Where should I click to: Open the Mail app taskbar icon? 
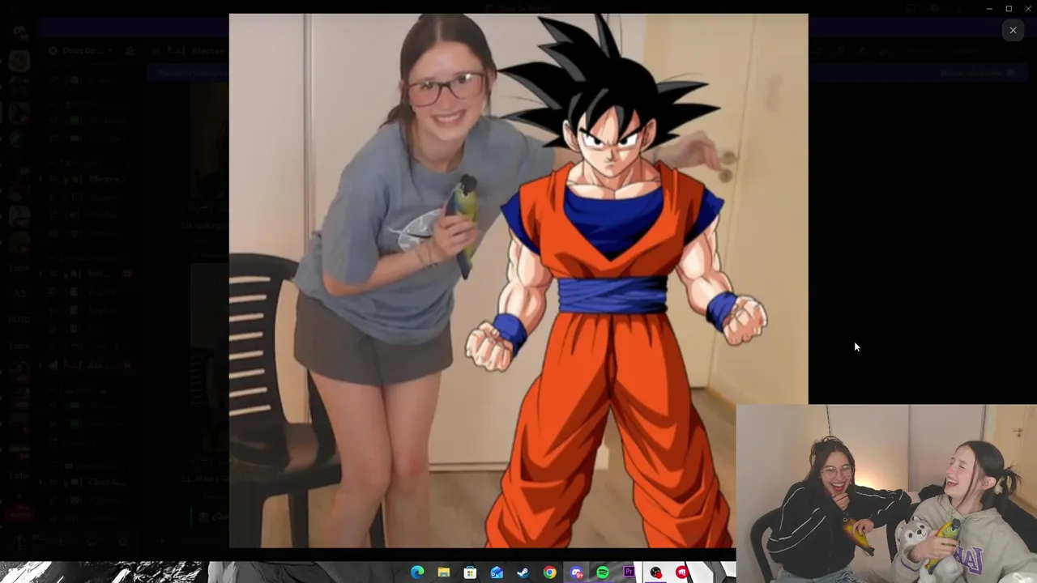pyautogui.click(x=497, y=572)
